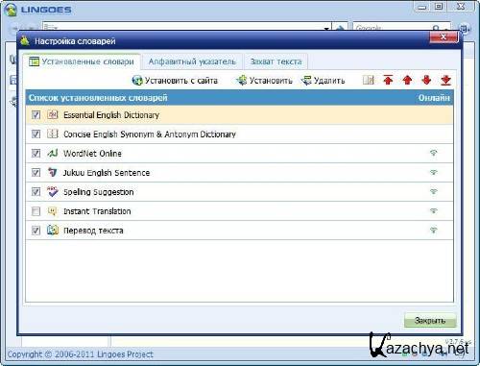Image resolution: width=480 pixels, height=366 pixels.
Task: Select the Jukuu English Sentence row
Action: coord(239,173)
